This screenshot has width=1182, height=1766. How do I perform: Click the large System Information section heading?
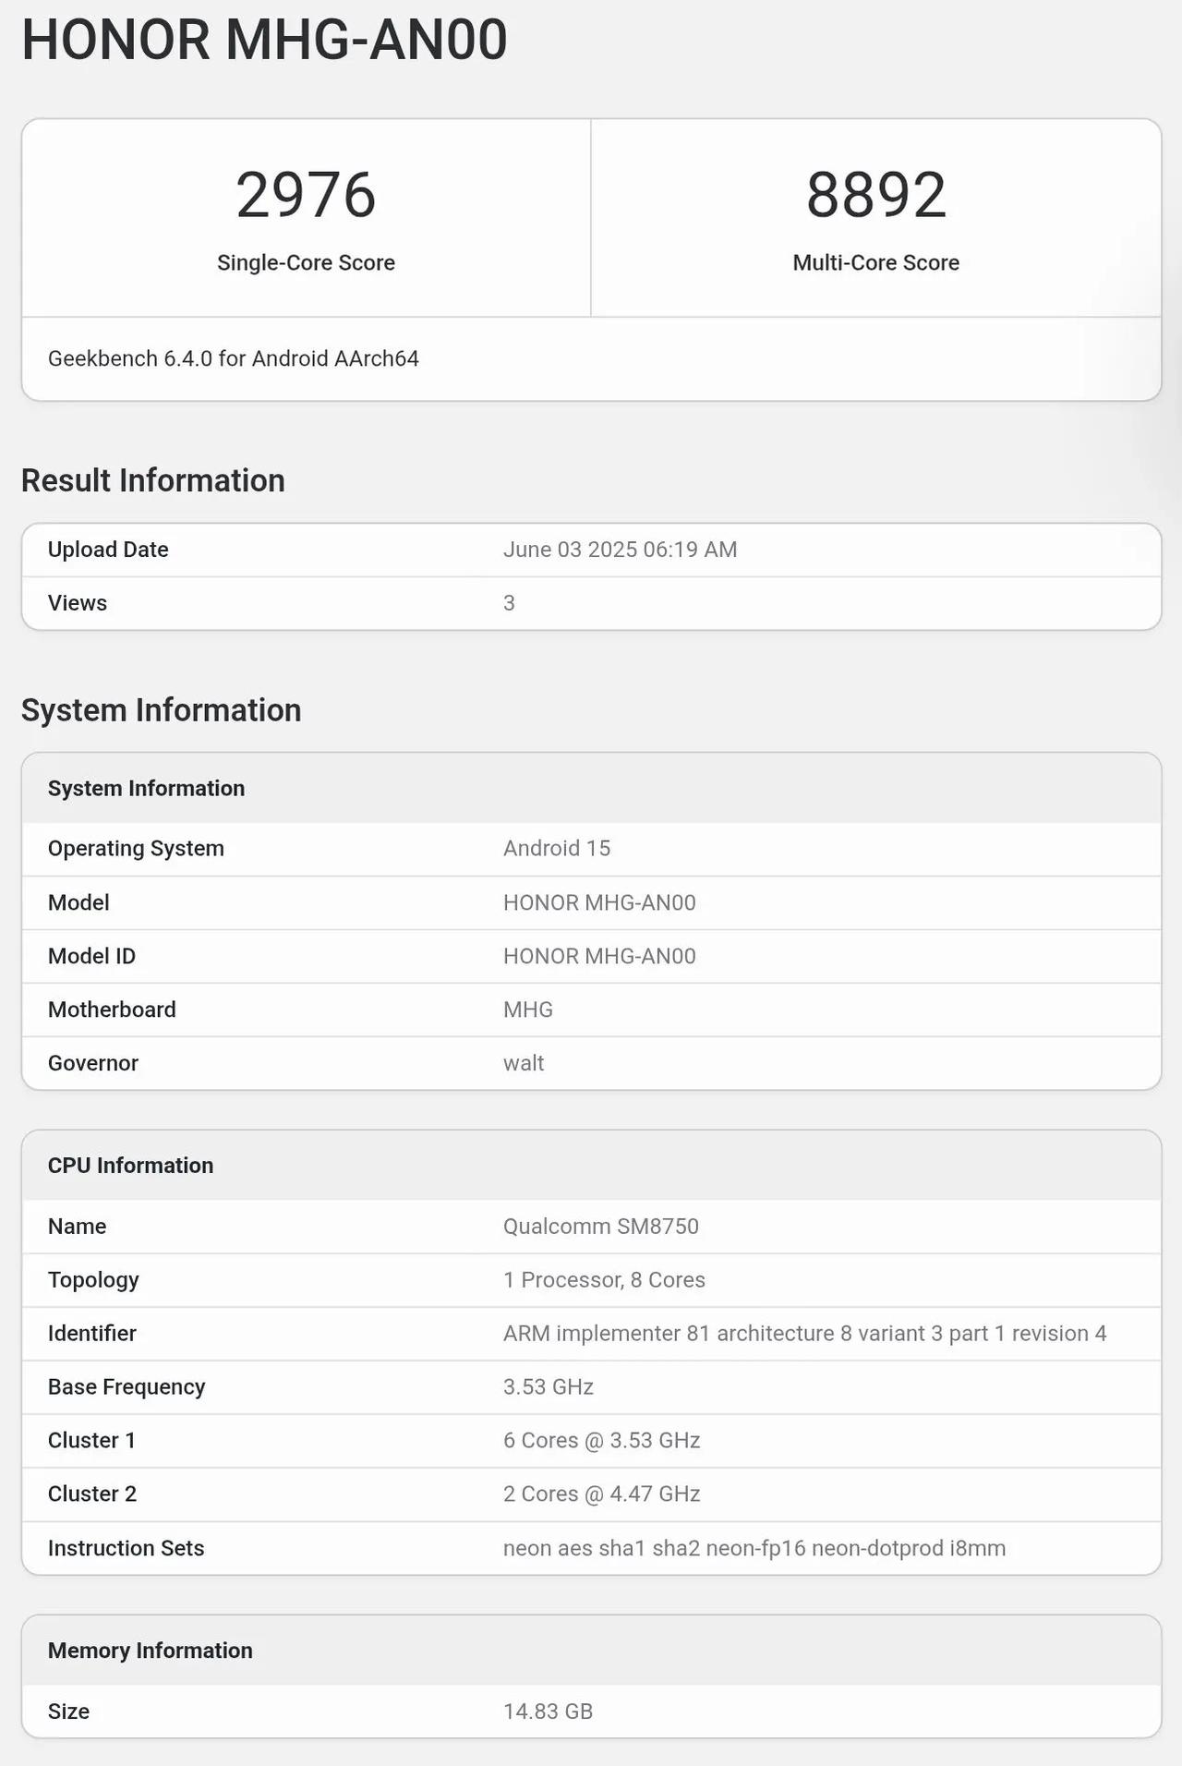click(x=162, y=710)
